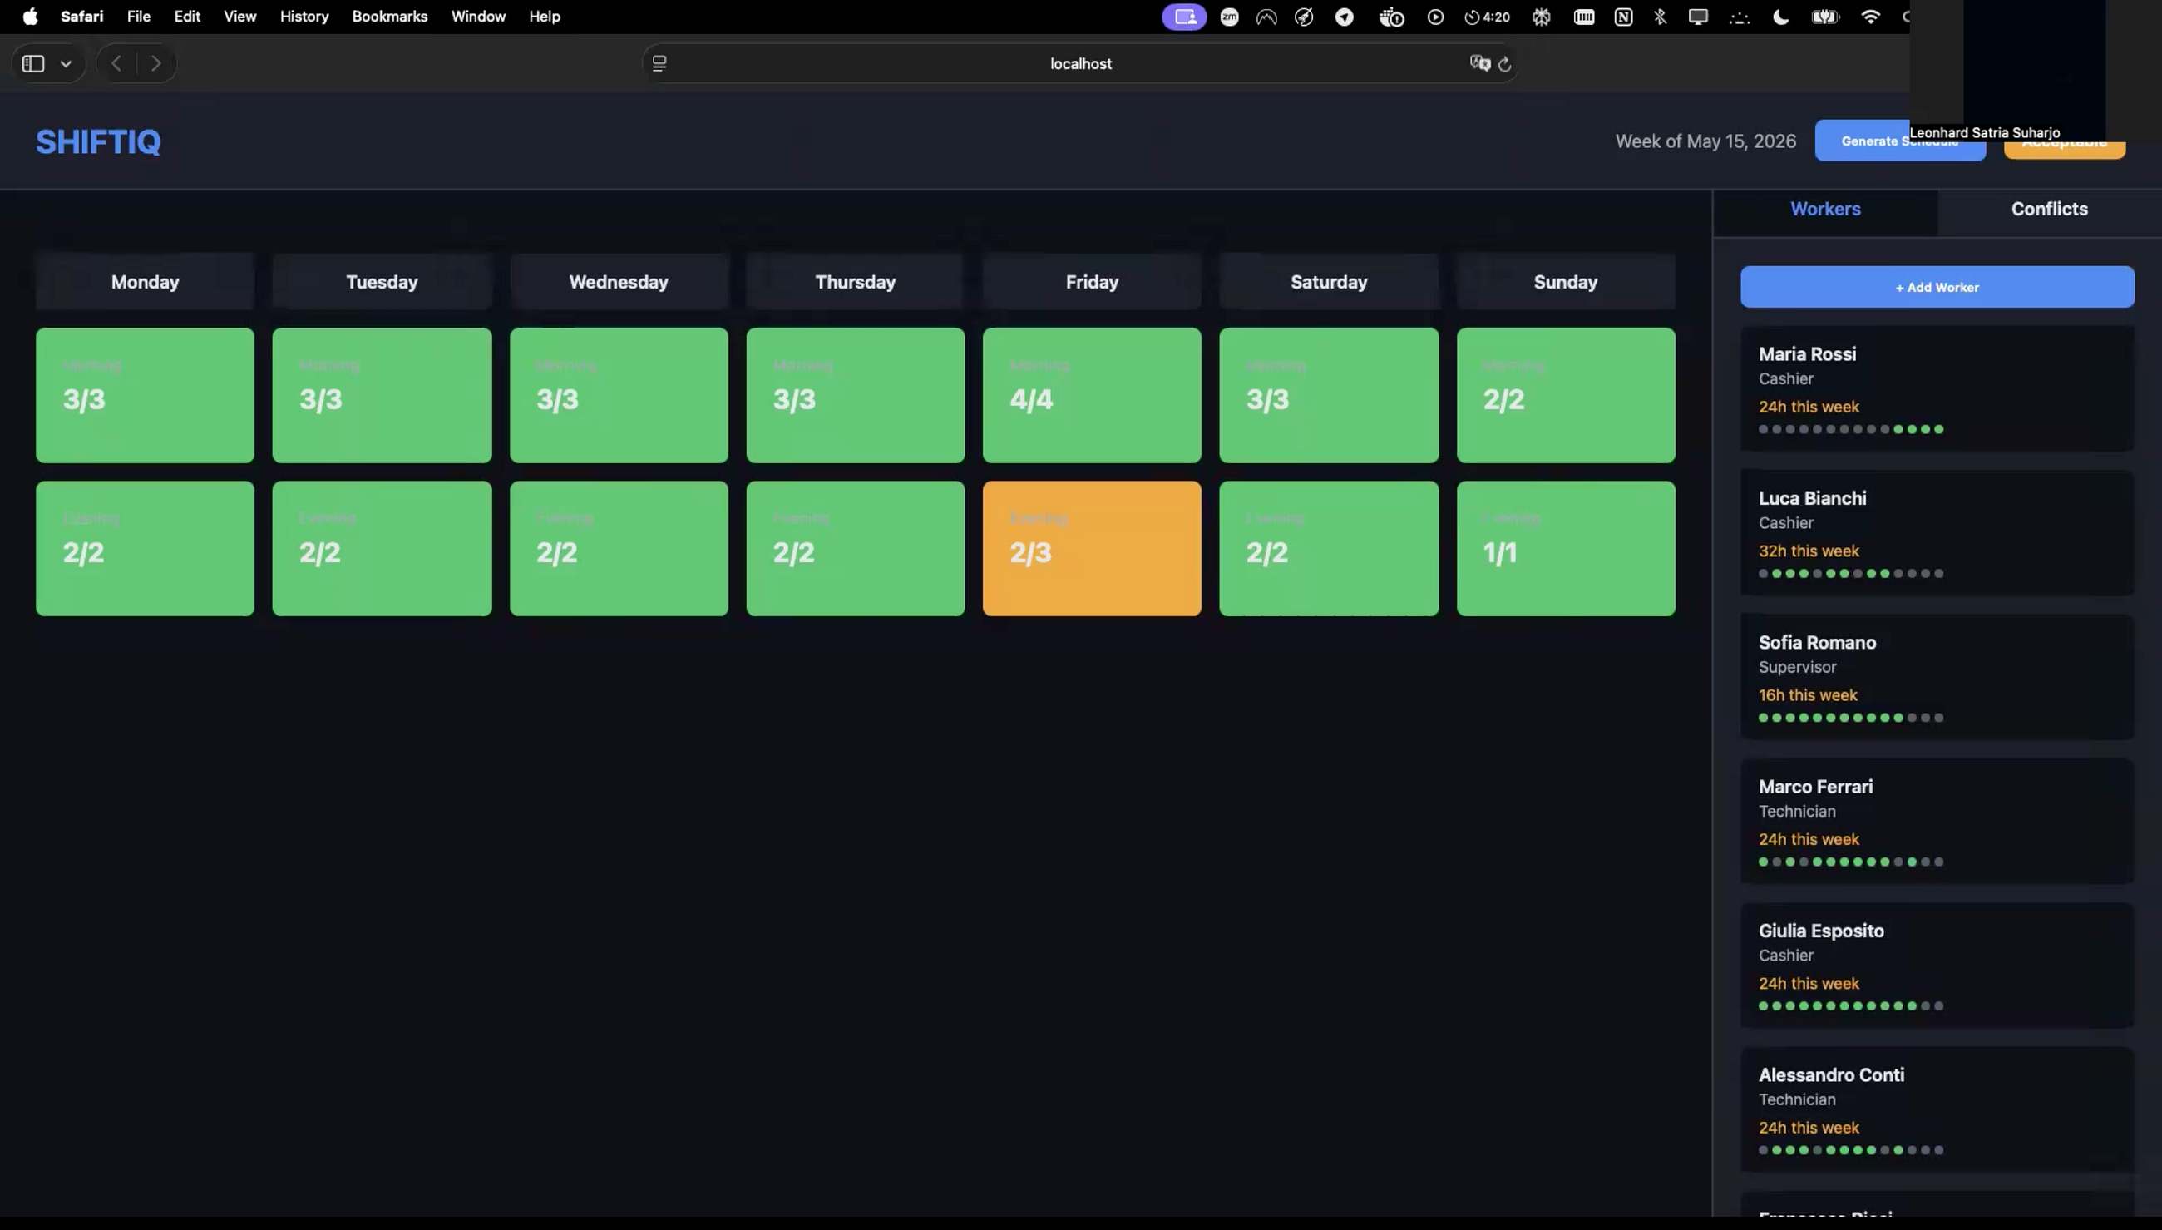2162x1230 pixels.
Task: Click the screen sharing status icon in menu bar
Action: click(x=1184, y=17)
